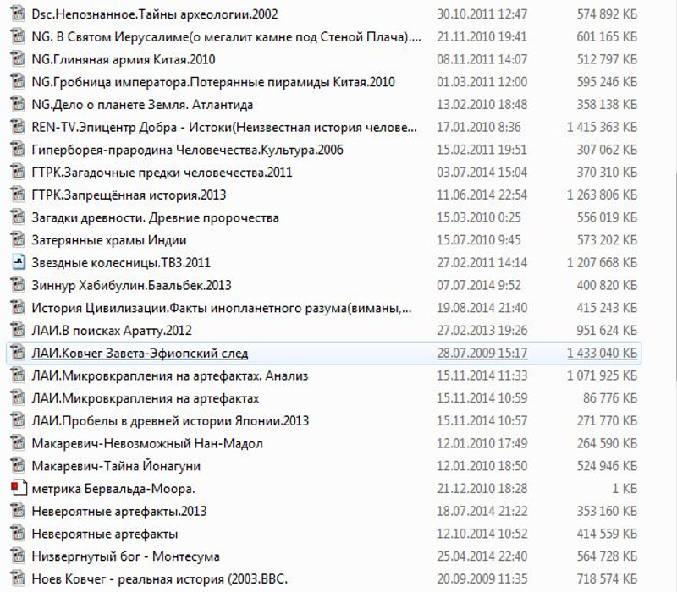This screenshot has width=677, height=592.
Task: Click the icon beside Затерянные храмы Индии
Action: [x=18, y=239]
